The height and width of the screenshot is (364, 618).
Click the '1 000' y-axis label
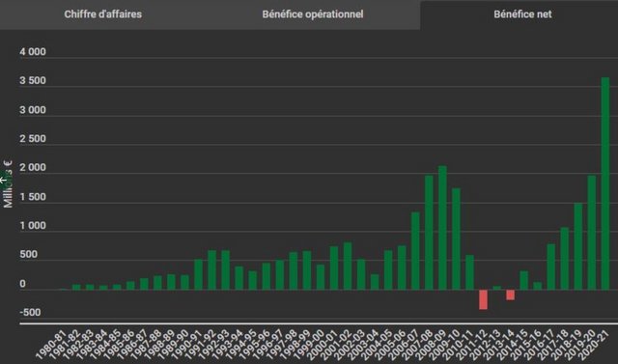(33, 226)
